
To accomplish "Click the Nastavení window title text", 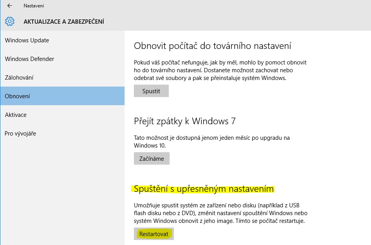I will 33,6.
